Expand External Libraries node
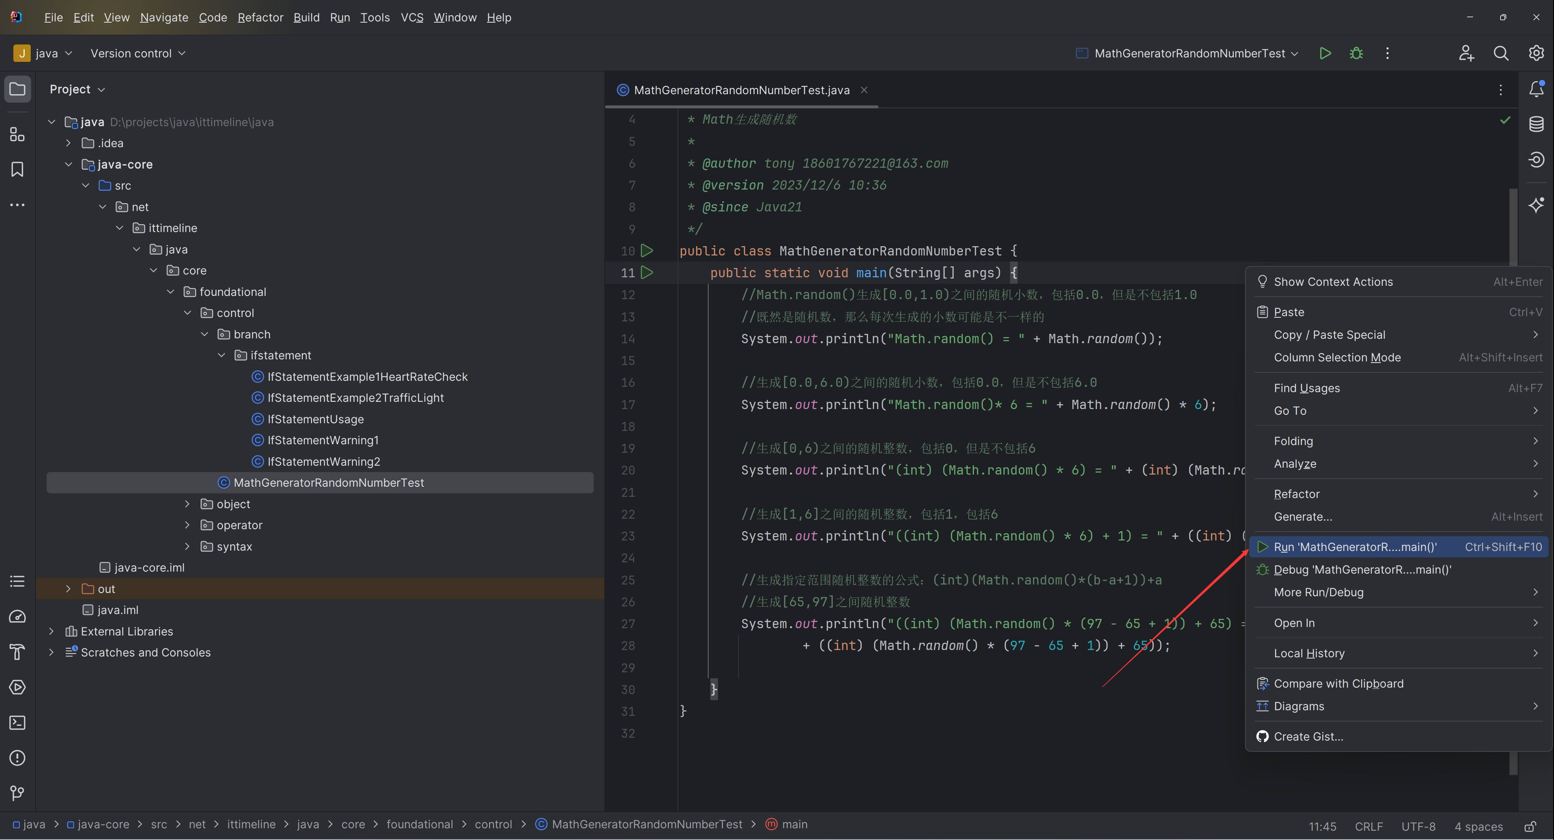 (x=51, y=631)
